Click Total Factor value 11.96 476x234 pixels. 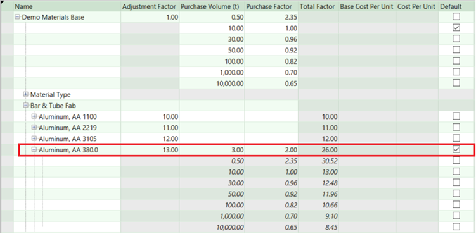318,194
